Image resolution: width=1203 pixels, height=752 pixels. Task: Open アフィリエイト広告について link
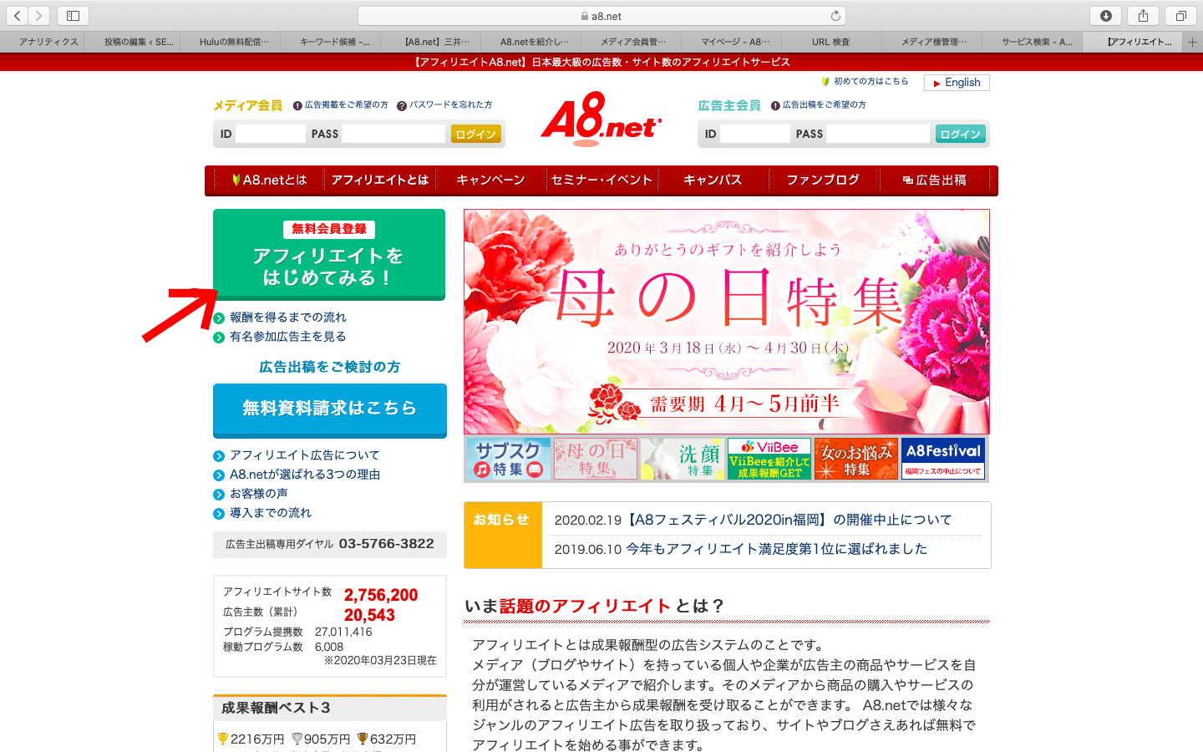coord(304,455)
